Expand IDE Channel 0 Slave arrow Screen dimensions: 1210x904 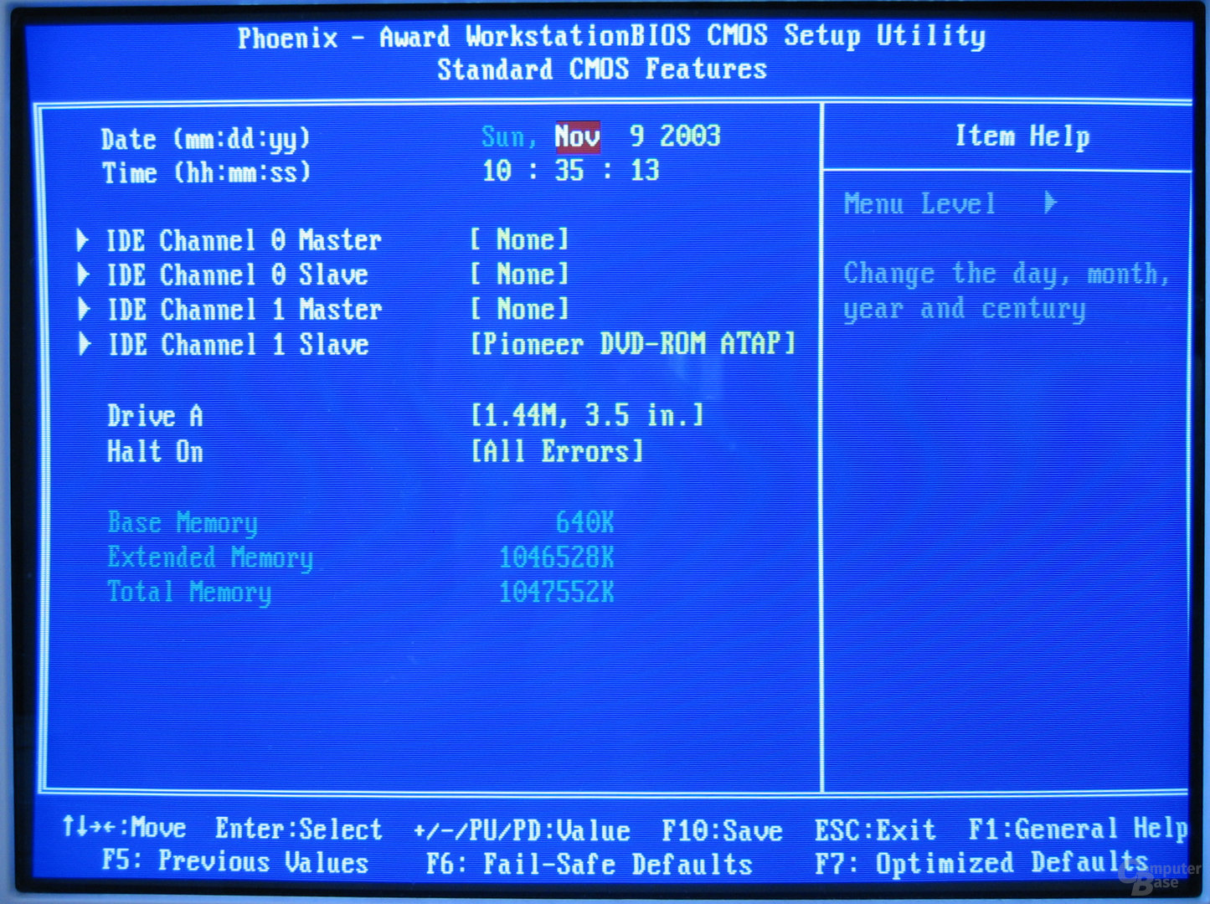82,275
